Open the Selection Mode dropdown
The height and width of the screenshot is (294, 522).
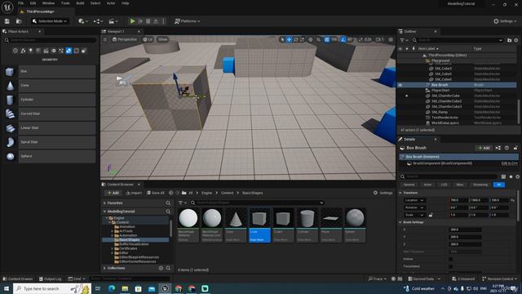coord(50,21)
